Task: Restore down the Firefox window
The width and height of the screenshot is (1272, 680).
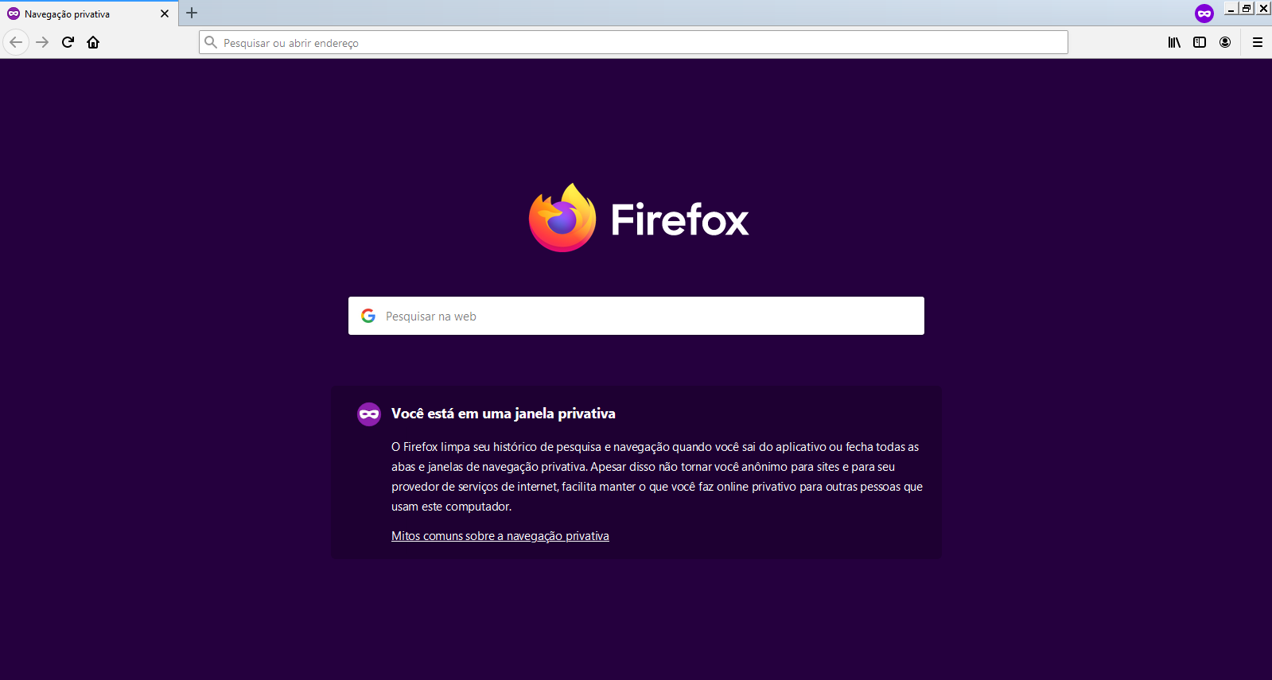Action: [x=1247, y=8]
